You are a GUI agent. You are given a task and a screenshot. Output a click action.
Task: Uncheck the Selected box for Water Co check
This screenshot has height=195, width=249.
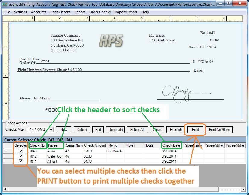[x=20, y=156]
